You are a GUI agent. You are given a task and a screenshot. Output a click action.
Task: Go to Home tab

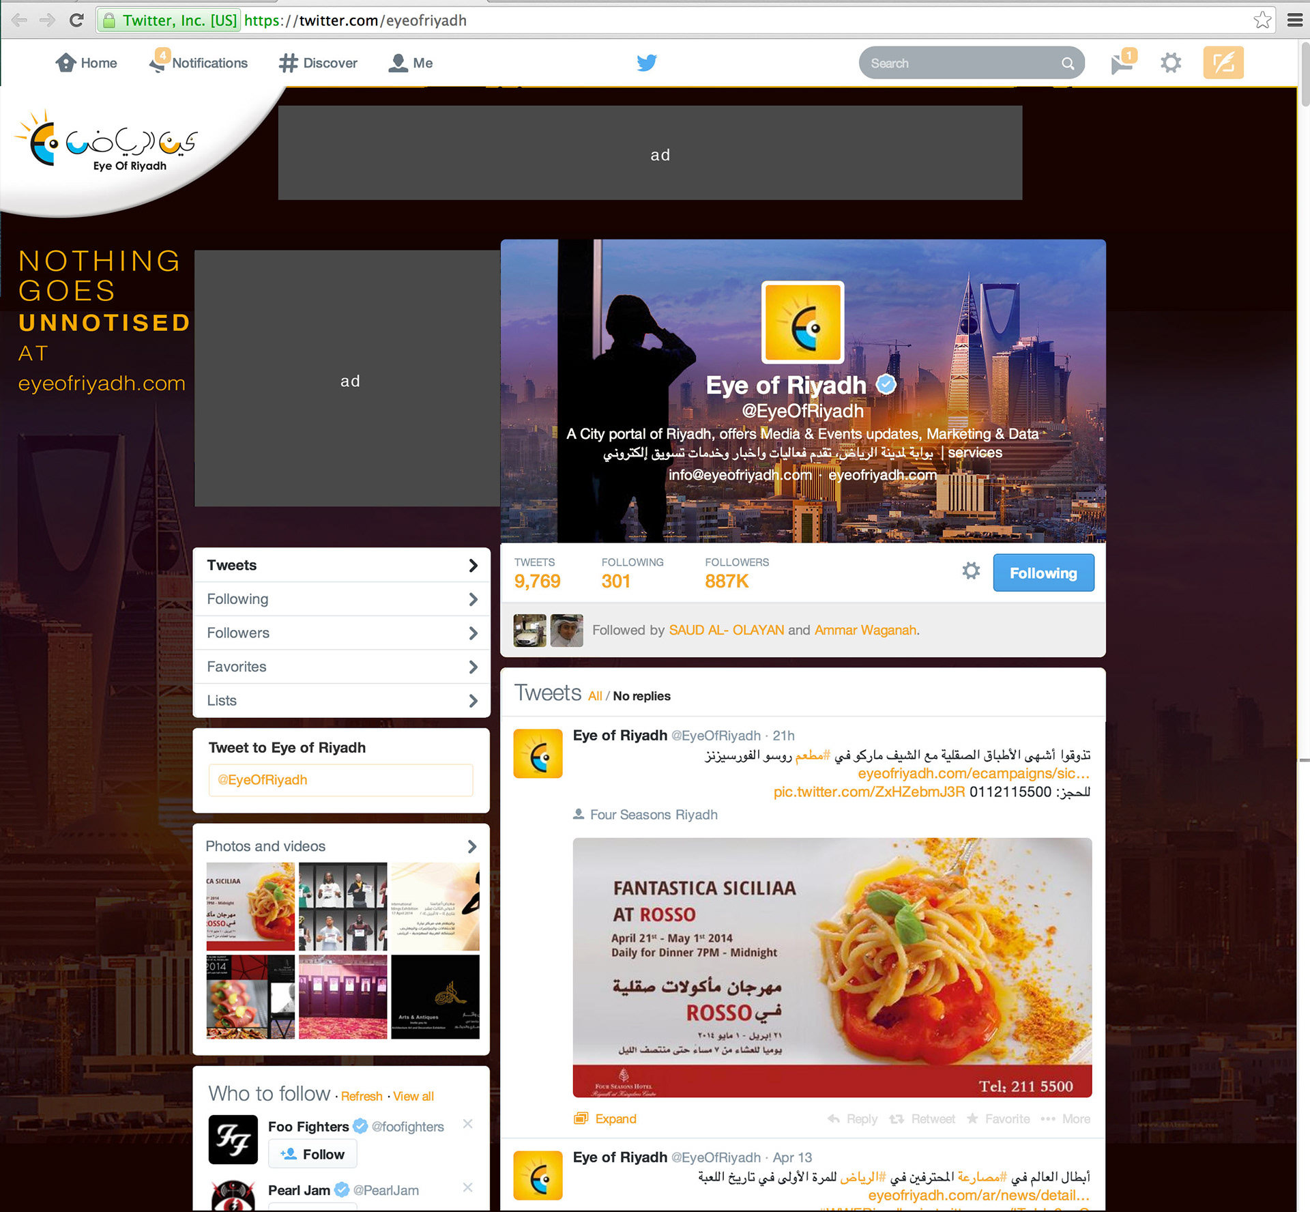[86, 63]
